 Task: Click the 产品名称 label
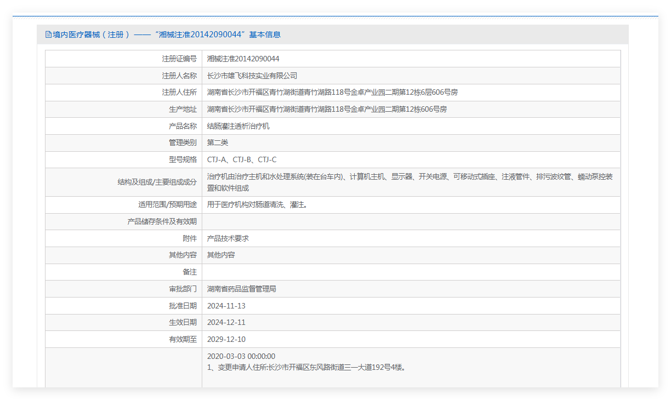183,126
